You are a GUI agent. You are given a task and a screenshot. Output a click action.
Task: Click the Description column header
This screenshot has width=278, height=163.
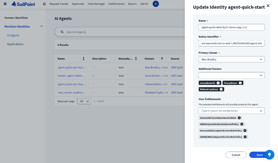click(99, 58)
